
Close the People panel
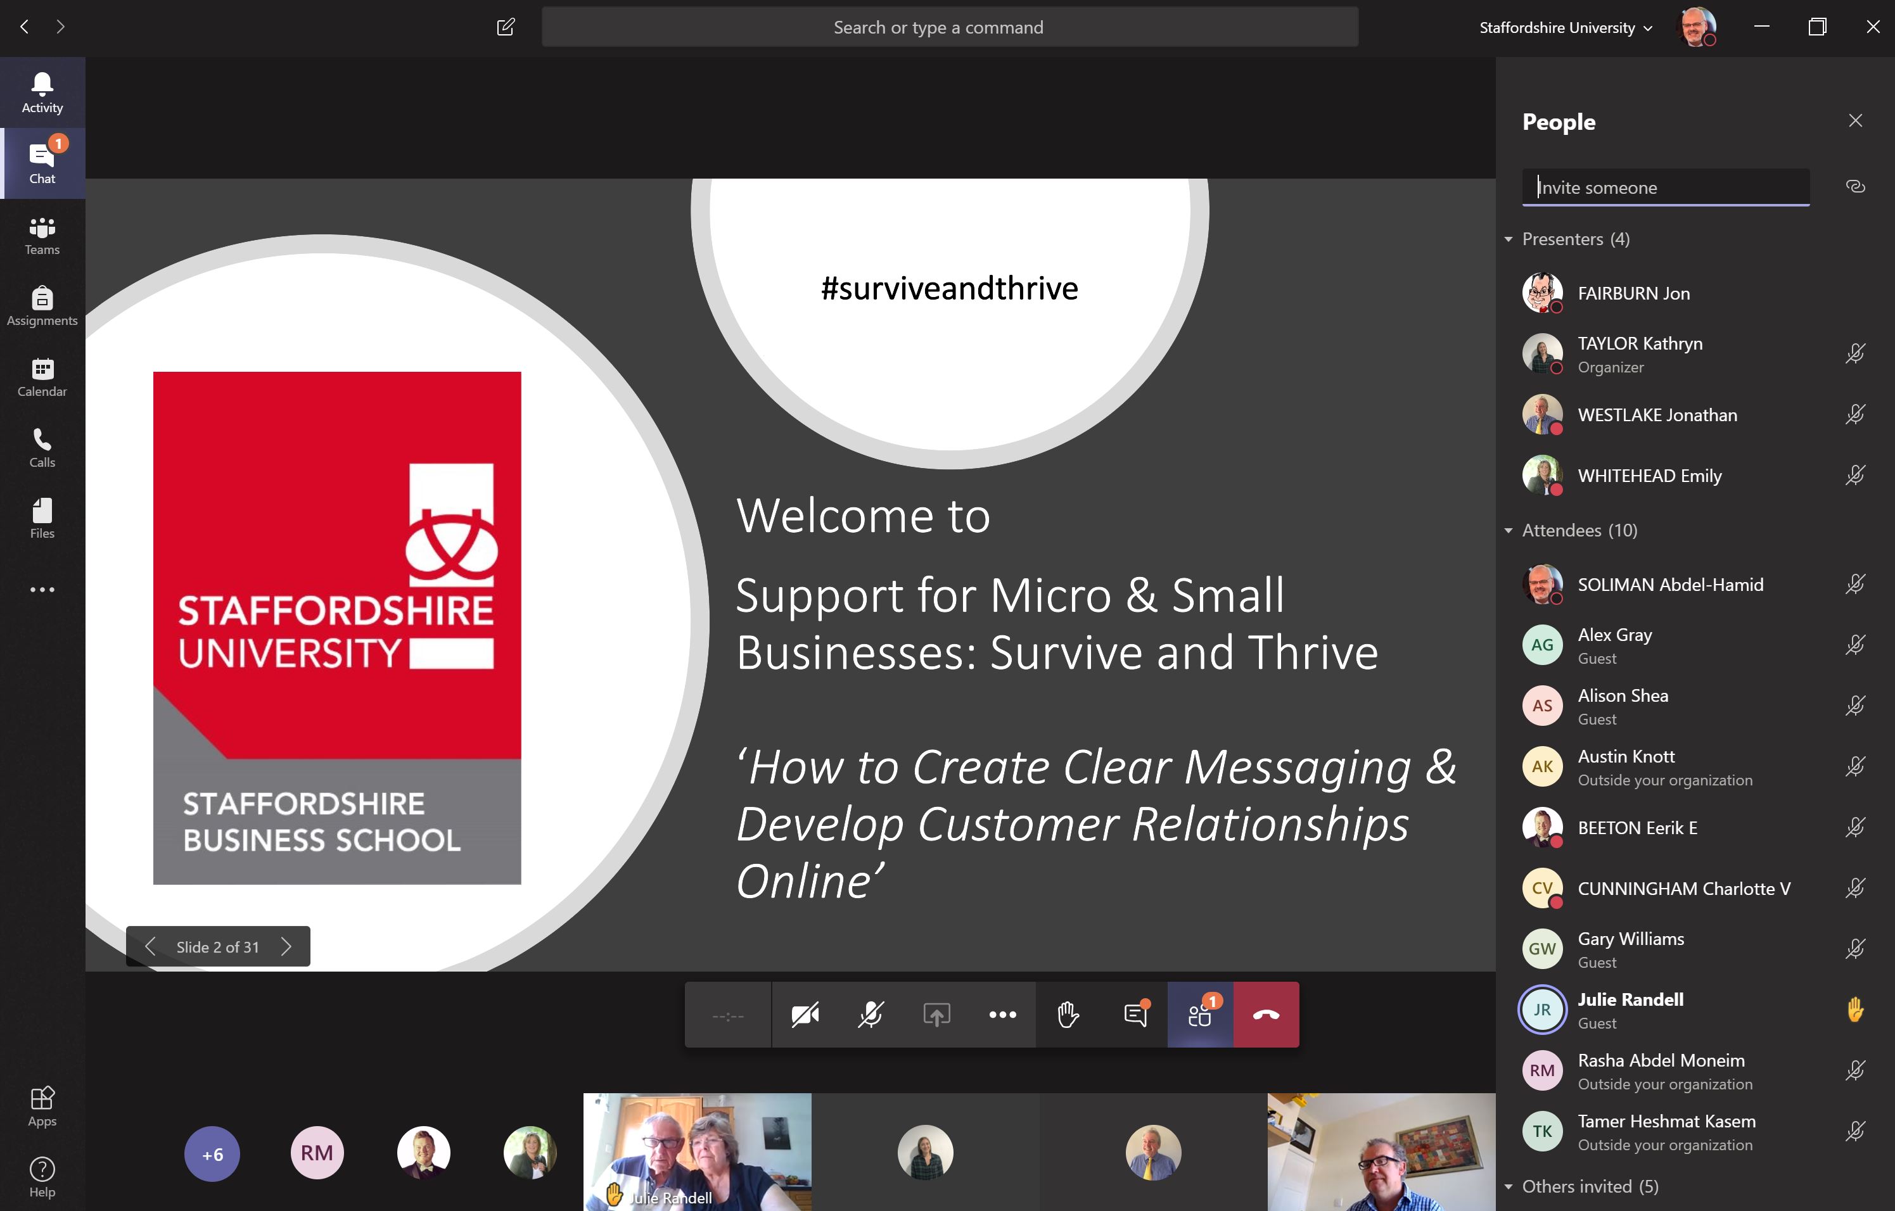click(x=1855, y=120)
